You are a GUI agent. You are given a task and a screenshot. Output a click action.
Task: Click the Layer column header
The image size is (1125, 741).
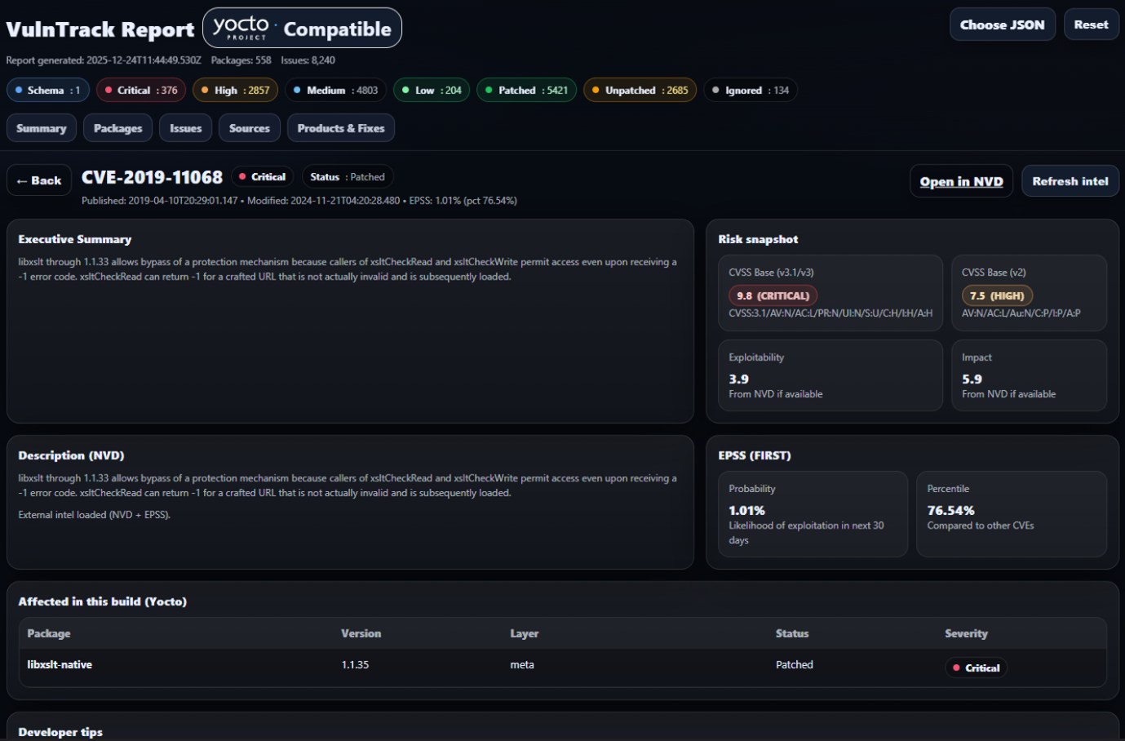click(x=524, y=633)
